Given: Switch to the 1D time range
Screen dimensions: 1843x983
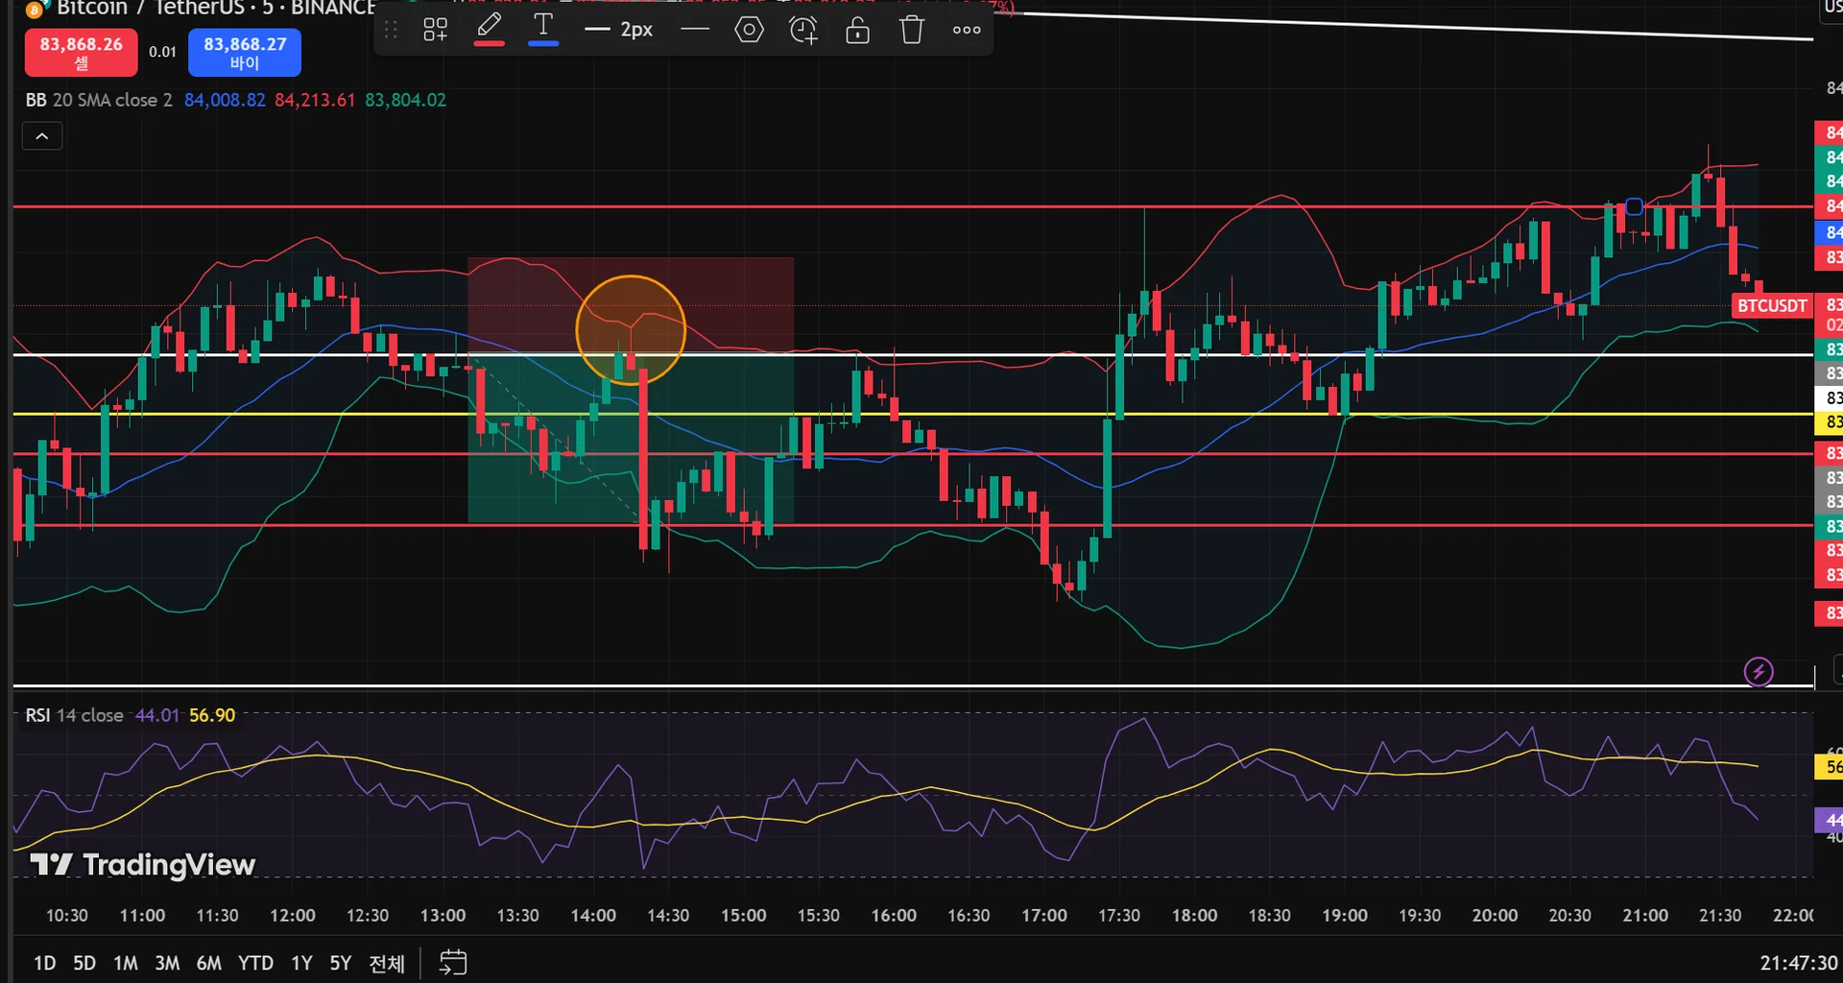Looking at the screenshot, I should click(44, 963).
